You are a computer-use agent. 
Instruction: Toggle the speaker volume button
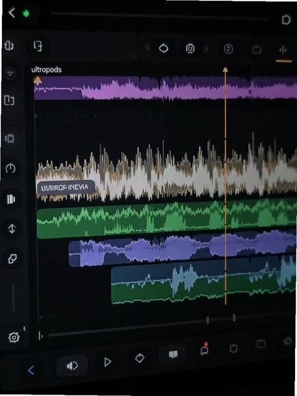72,366
